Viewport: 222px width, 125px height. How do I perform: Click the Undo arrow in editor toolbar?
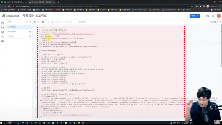35,22
